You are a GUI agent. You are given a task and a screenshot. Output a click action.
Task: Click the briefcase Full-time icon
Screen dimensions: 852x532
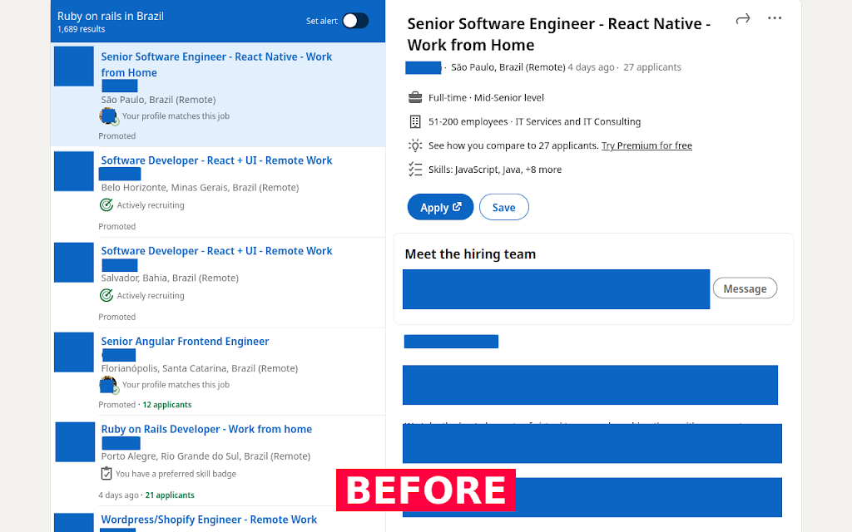coord(415,98)
